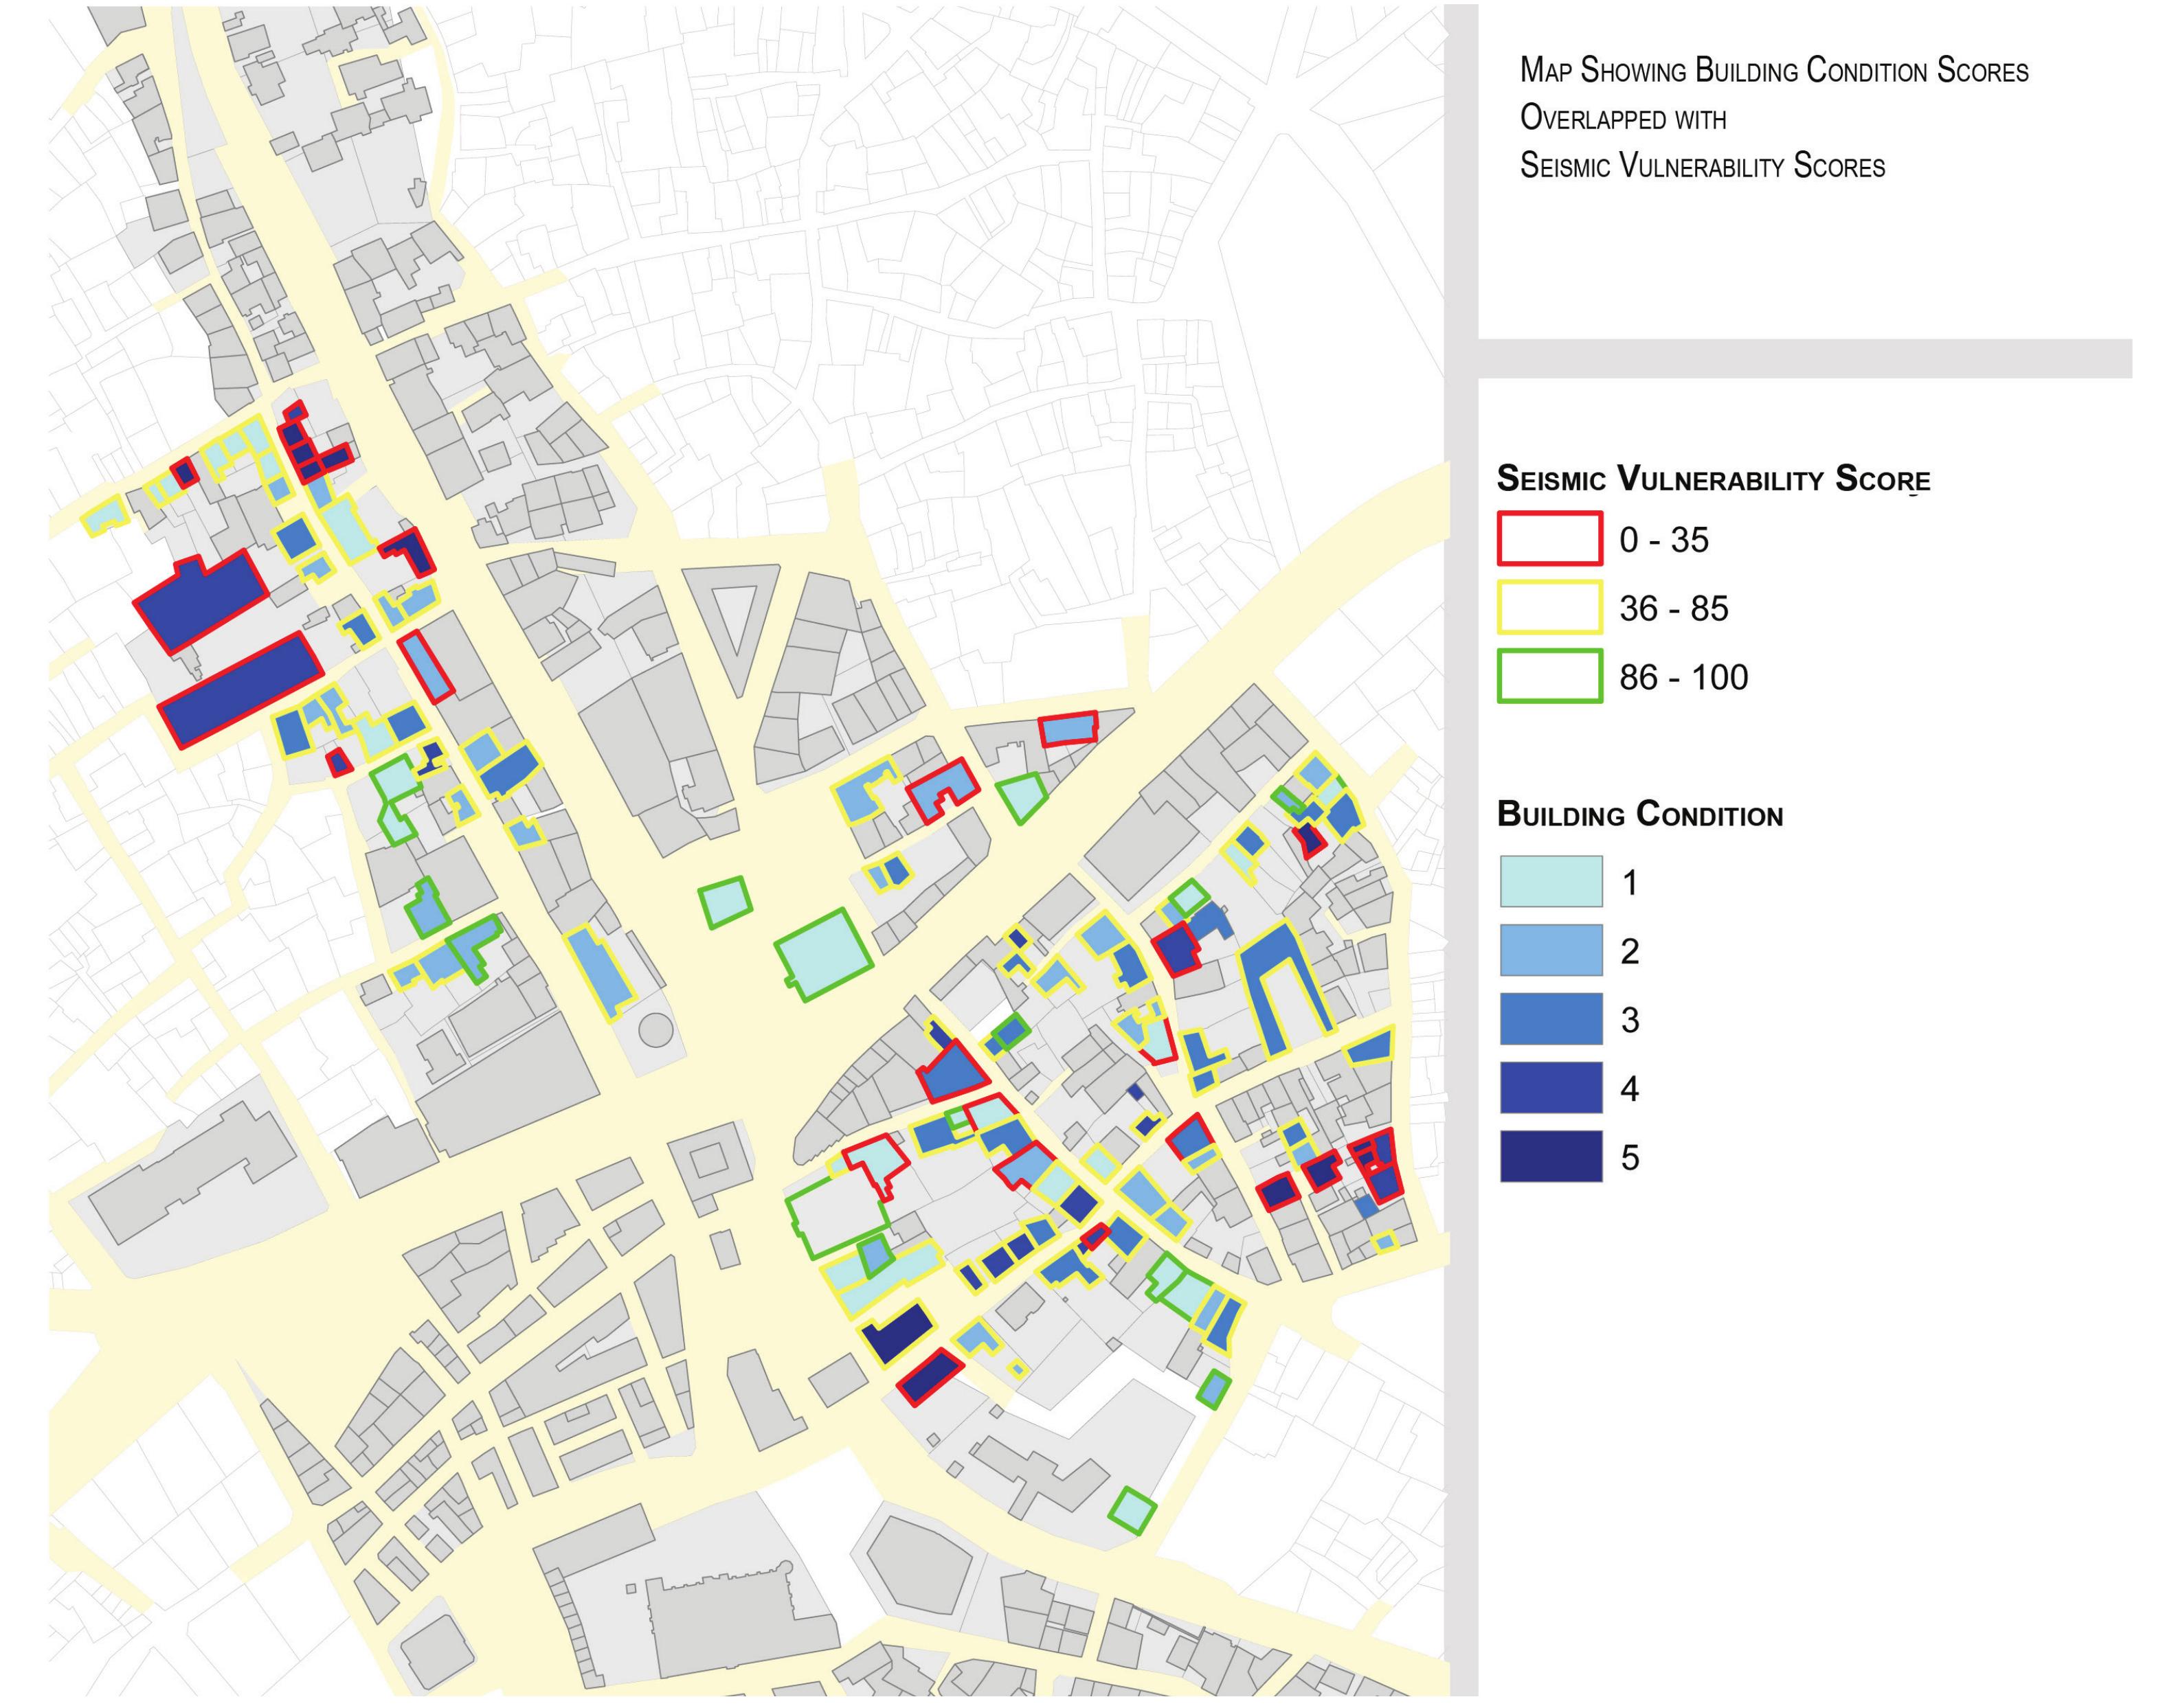Select the Building Condition 2 swatch
This screenshot has width=2165, height=1708.
[1551, 950]
